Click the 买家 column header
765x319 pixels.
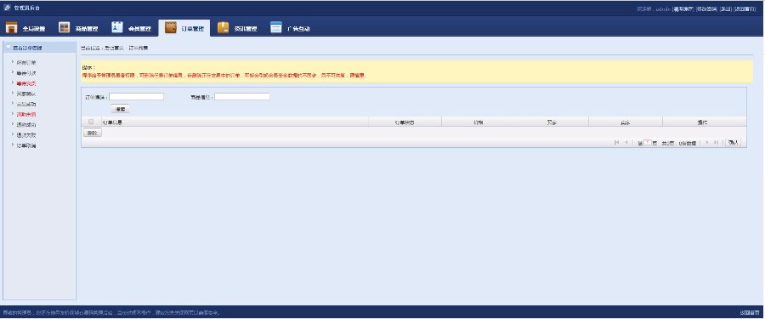point(552,122)
